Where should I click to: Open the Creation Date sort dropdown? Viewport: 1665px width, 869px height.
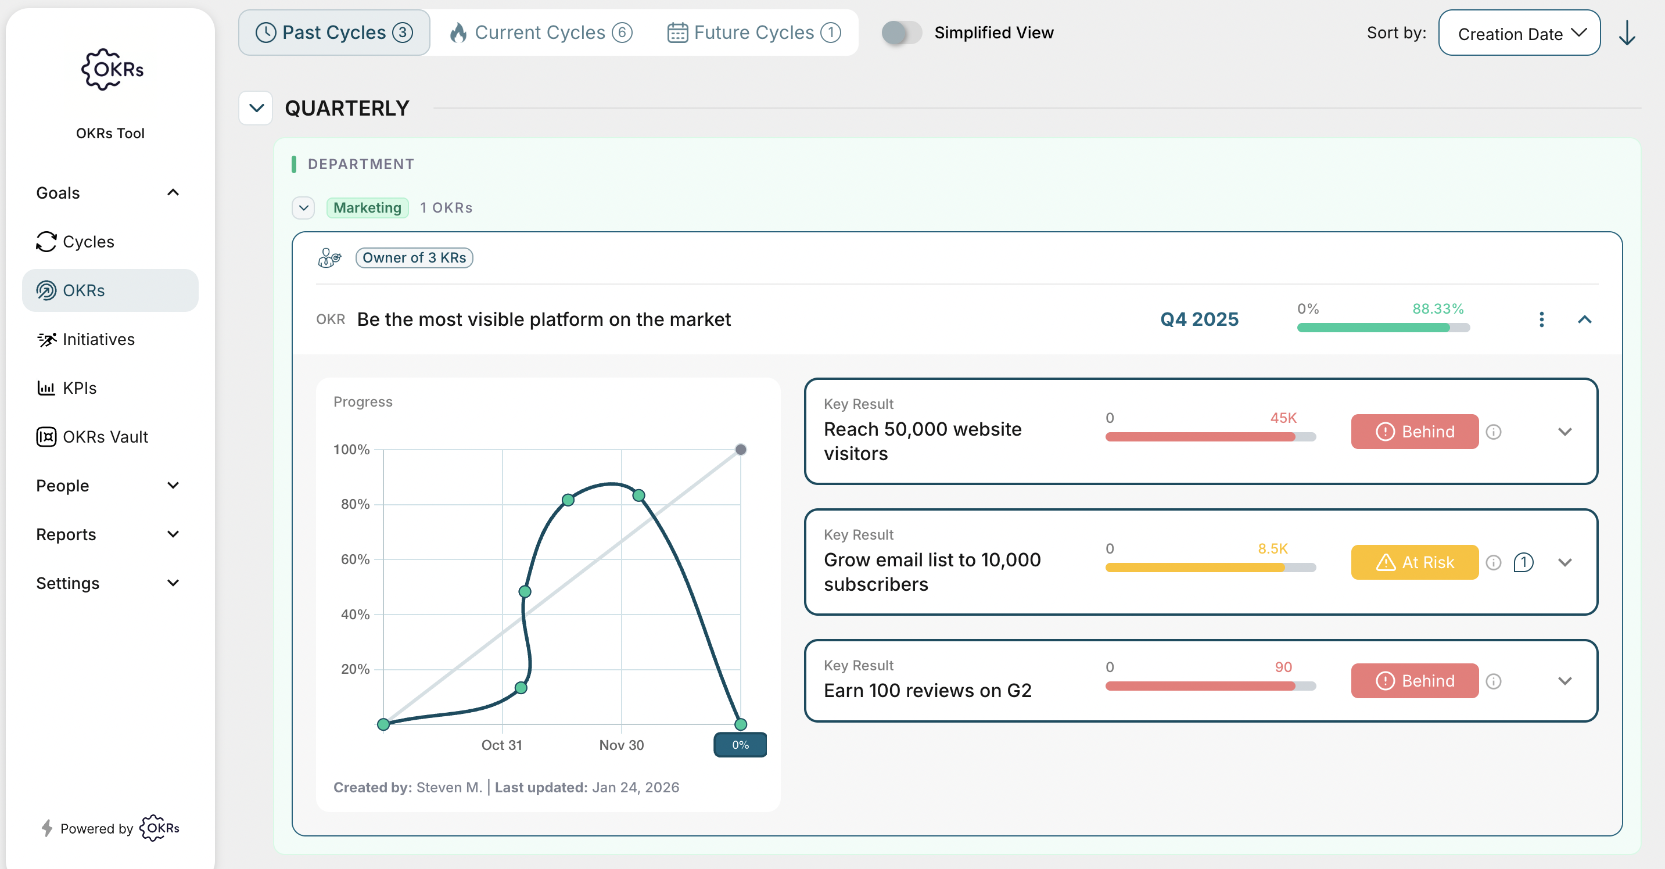click(1519, 33)
